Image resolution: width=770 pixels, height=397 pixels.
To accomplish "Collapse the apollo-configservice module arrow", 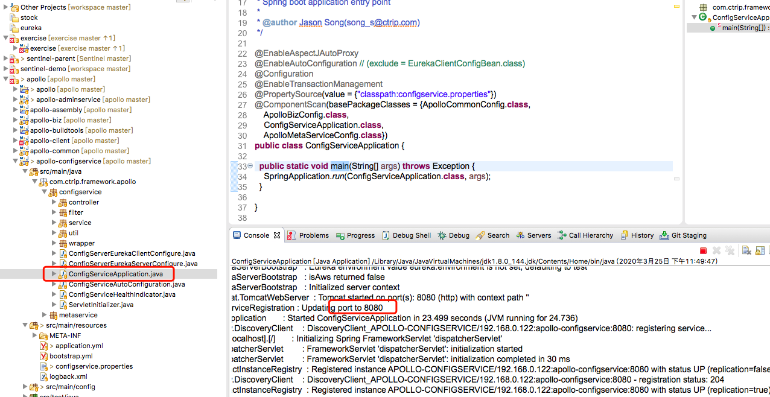I will click(x=16, y=161).
